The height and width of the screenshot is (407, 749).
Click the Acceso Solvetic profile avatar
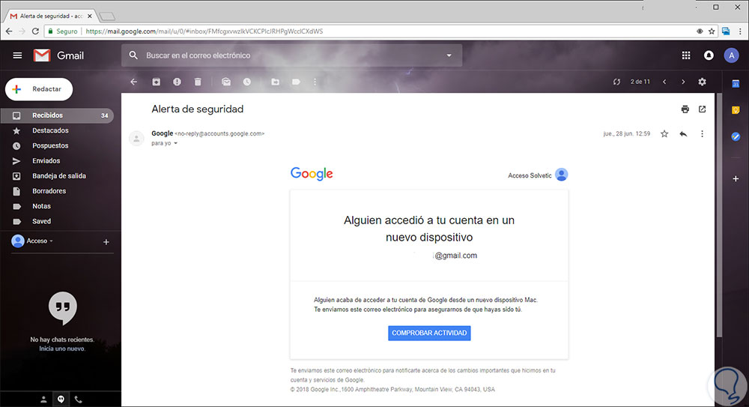(562, 175)
